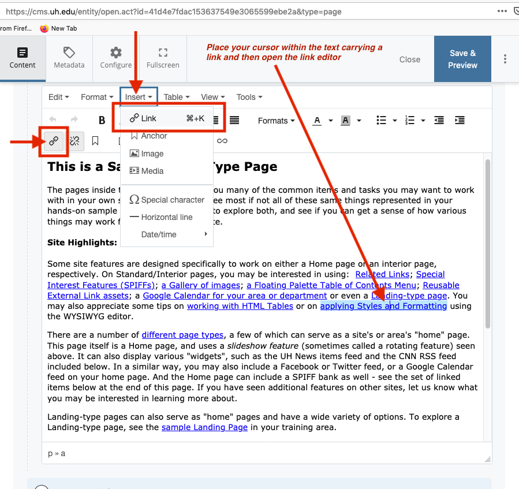Click the text color A icon
The image size is (519, 489).
pos(317,121)
